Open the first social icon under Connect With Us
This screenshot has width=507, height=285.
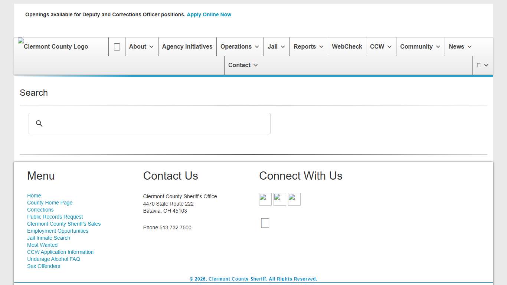[265, 199]
